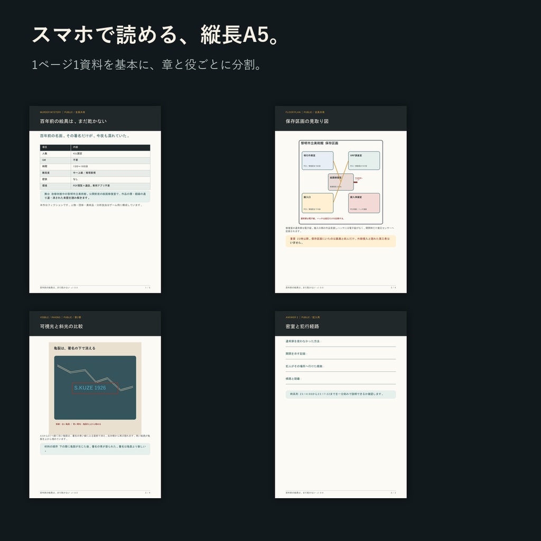Click the 搬入準備室 room on the floor plan
The image size is (541, 541).
(364, 203)
